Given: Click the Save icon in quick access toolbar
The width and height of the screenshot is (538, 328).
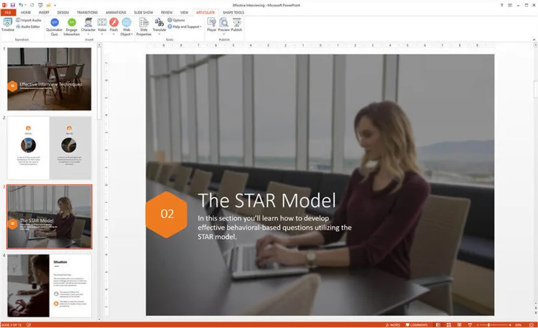Looking at the screenshot, I should pyautogui.click(x=12, y=5).
